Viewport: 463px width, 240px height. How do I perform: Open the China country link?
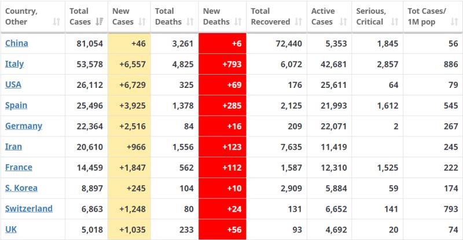[x=16, y=43]
